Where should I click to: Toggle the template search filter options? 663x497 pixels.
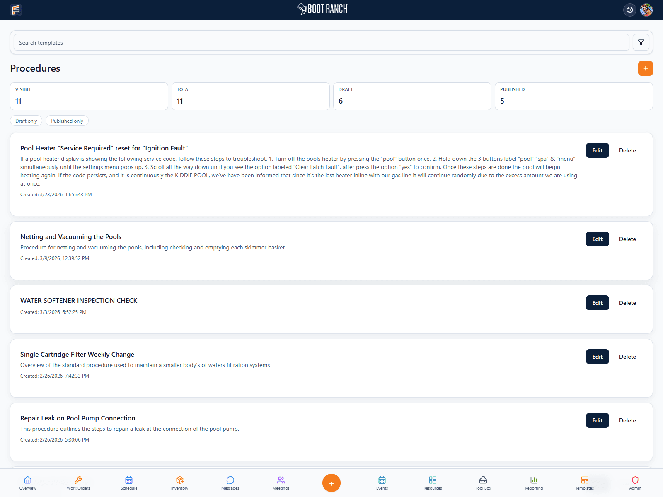click(x=641, y=42)
